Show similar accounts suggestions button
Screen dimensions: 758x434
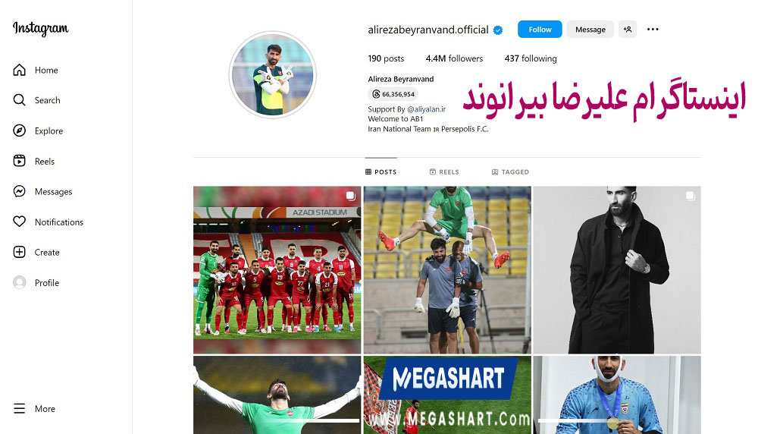628,29
